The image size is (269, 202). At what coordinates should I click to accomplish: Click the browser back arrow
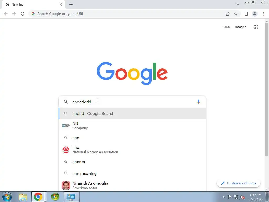(x=6, y=14)
